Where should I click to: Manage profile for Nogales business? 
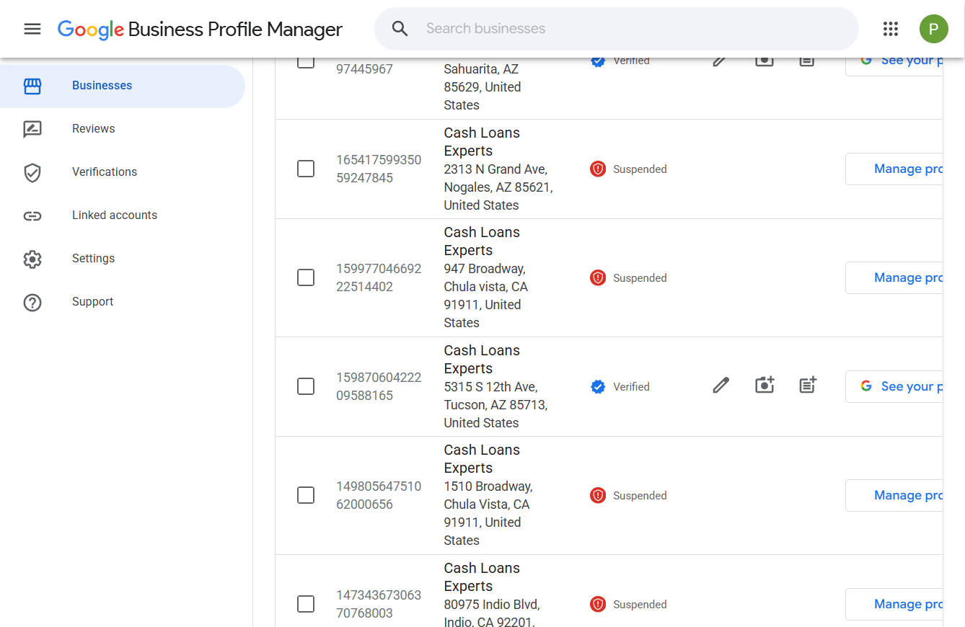tap(894, 169)
